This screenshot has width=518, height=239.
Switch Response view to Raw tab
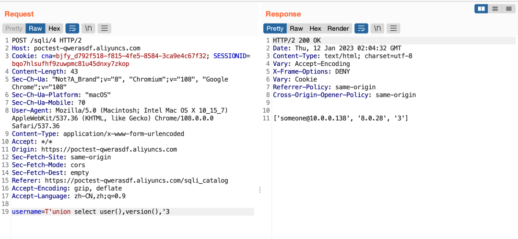point(296,28)
